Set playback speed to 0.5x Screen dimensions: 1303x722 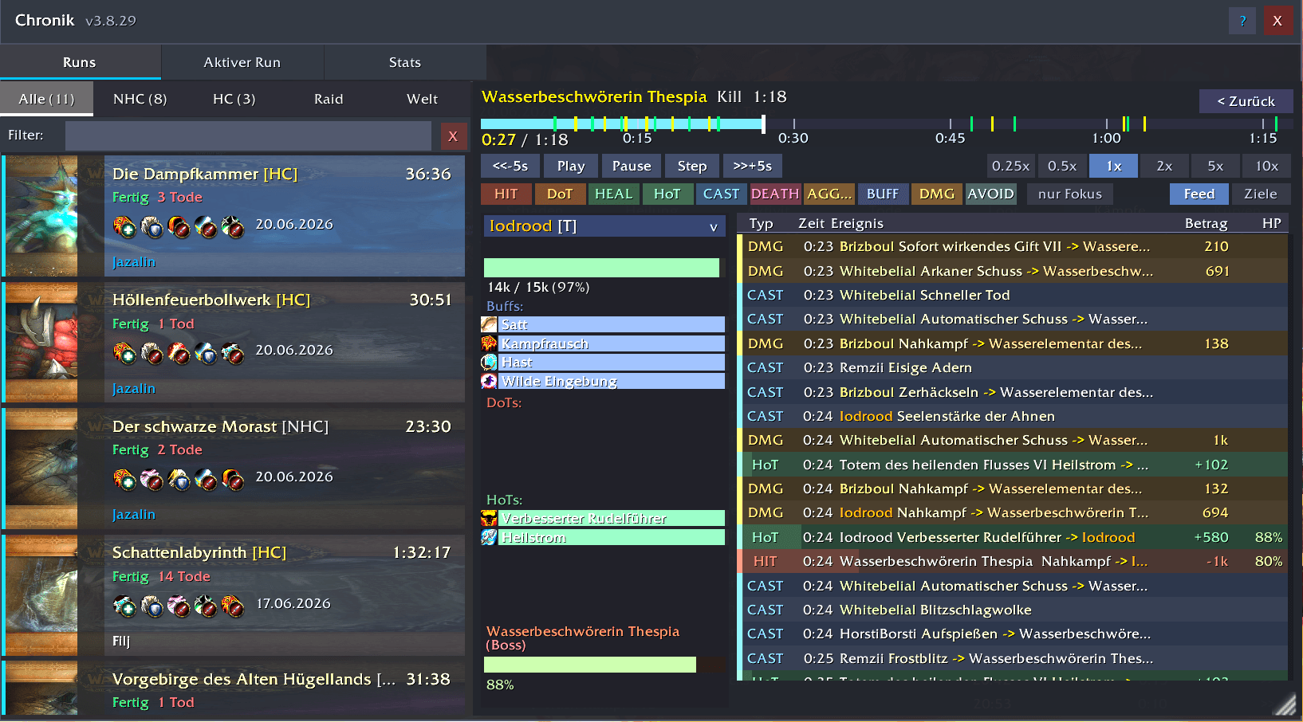tap(1062, 166)
